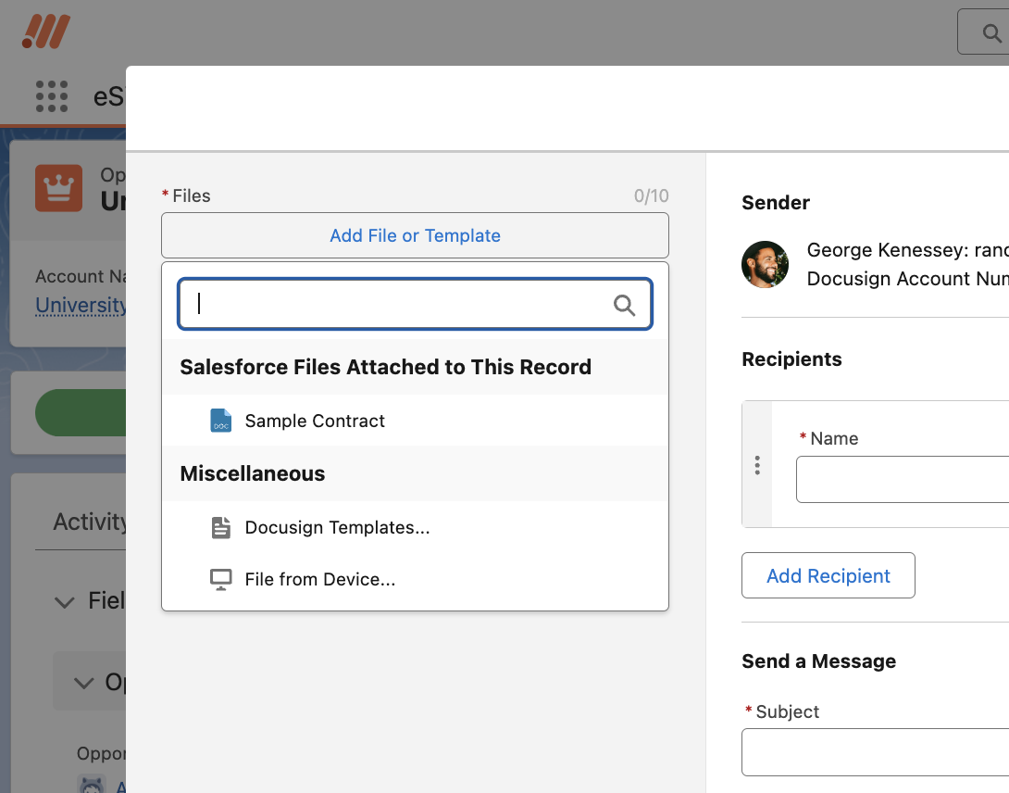
Task: Choose File from Device... option
Action: point(415,579)
